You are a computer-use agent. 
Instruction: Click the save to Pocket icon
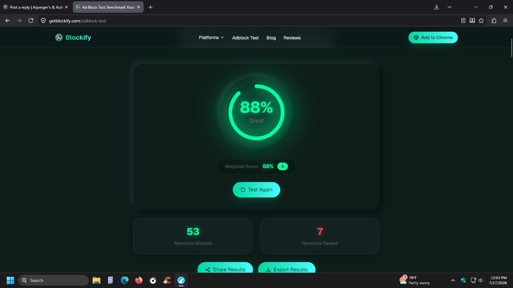[x=472, y=20]
